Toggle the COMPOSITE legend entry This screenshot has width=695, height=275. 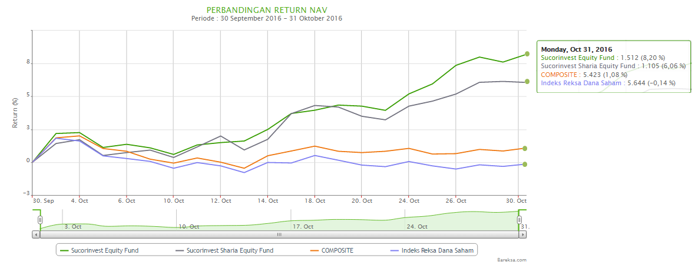click(337, 250)
